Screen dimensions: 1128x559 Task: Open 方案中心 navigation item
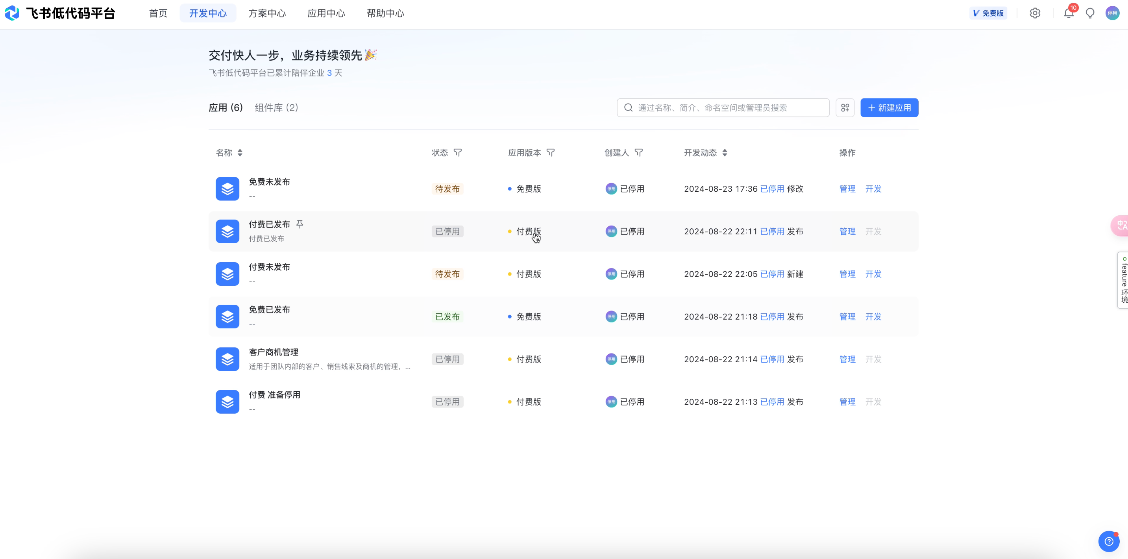pyautogui.click(x=267, y=13)
